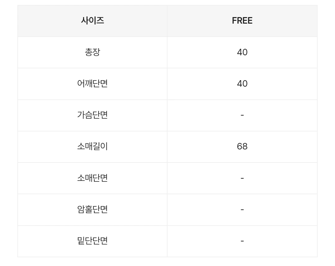Select the 어깨단면 row label
This screenshot has width=335, height=266.
[92, 84]
